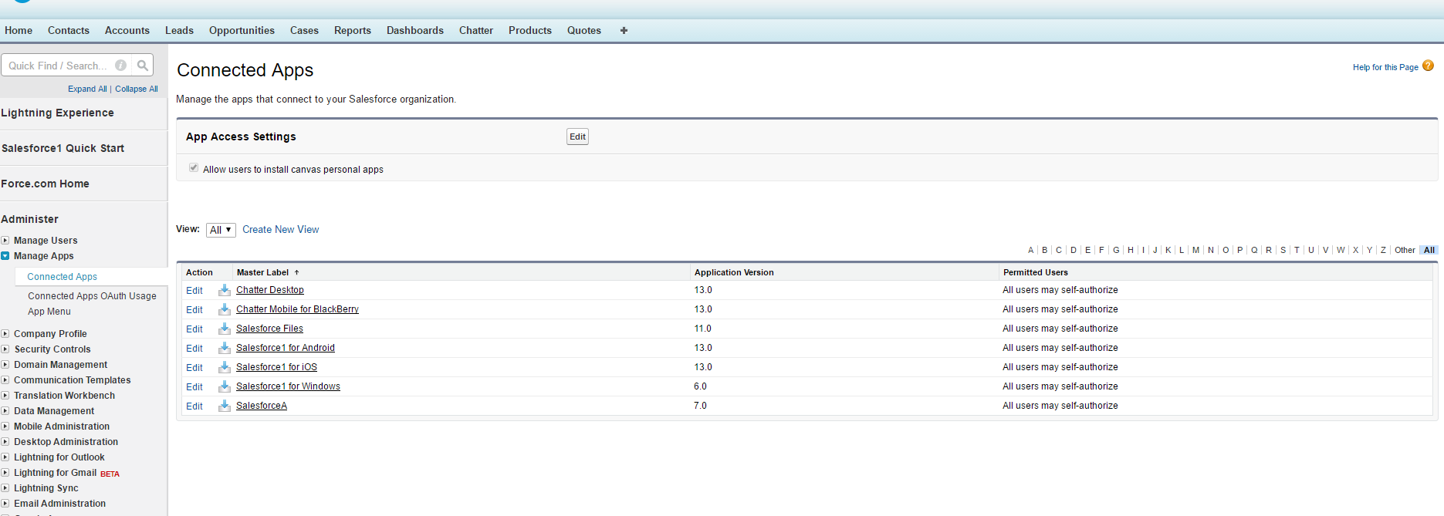Expand the Email Administration section
Screen dimensions: 1444x516
[x=5, y=504]
